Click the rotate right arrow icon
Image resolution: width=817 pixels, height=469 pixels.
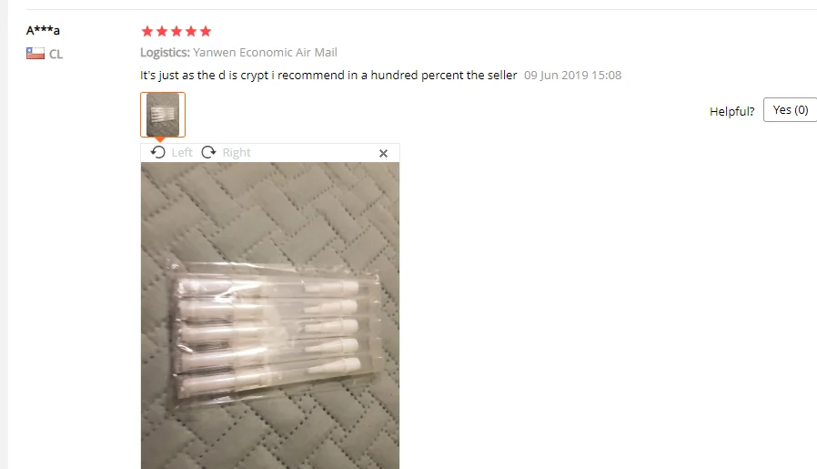[x=208, y=152]
